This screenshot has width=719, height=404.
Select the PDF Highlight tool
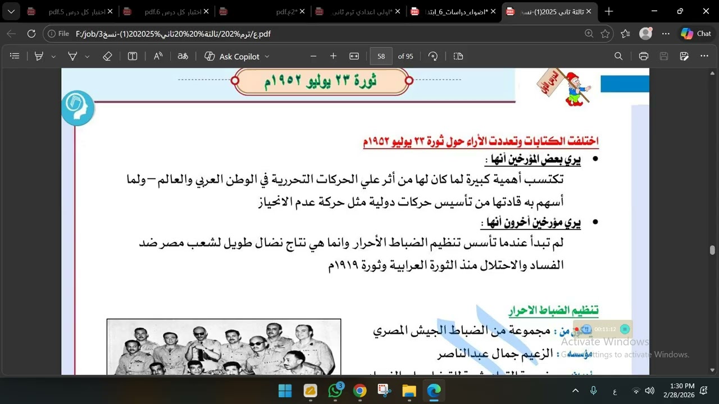tap(39, 56)
